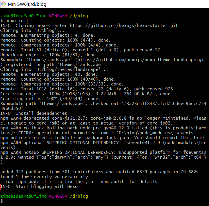Click 'Unpacking objects: 100% (81/81), done.' line

pyautogui.click(x=49, y=55)
